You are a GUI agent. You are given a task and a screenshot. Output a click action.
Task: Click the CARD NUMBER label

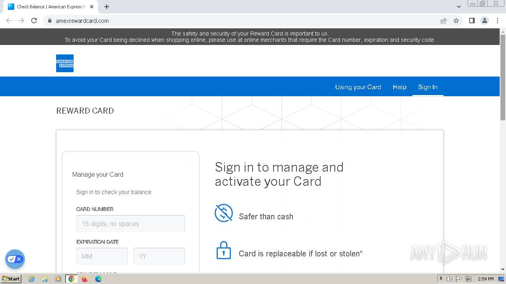pos(95,209)
